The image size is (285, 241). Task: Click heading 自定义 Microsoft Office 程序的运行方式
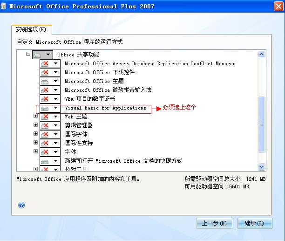coord(70,42)
